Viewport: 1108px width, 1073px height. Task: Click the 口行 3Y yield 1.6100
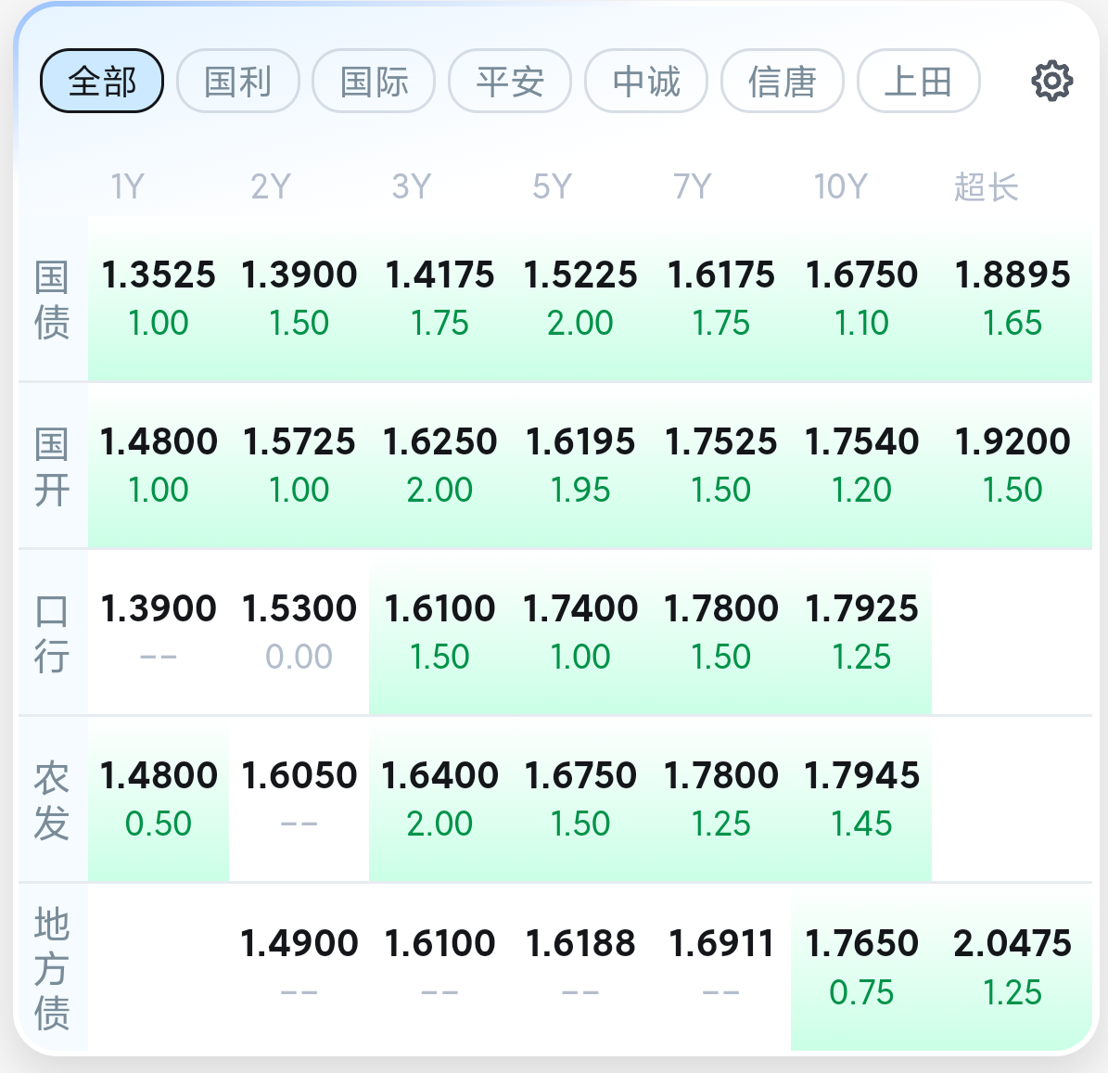439,633
